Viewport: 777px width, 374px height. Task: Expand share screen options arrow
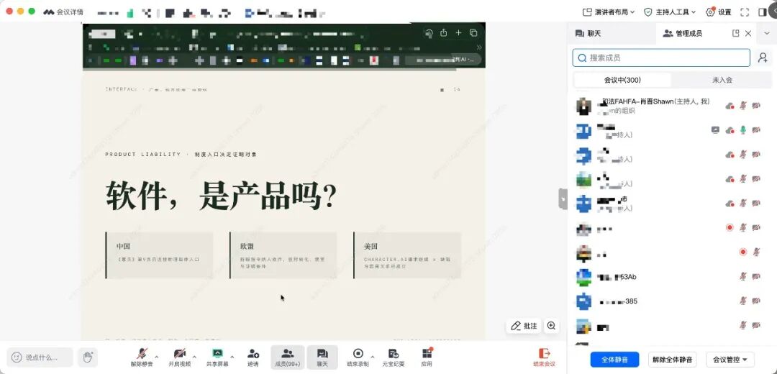point(232,357)
